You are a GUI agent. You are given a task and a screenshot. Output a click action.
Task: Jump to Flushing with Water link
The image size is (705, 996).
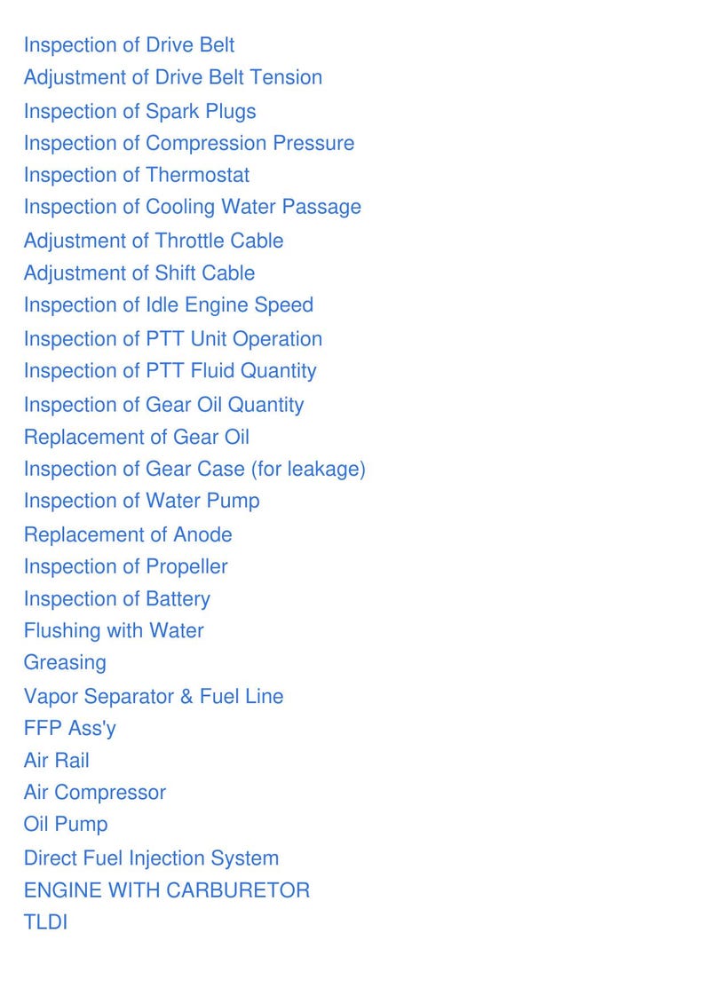(114, 631)
